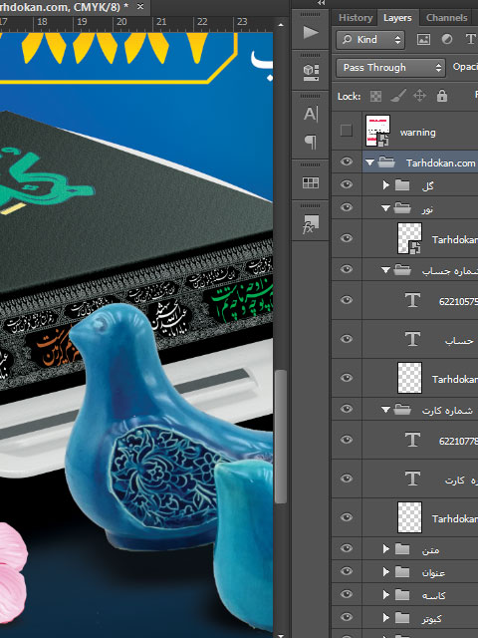Collapse the شماره کارت layer group
The image size is (478, 638).
click(x=385, y=410)
